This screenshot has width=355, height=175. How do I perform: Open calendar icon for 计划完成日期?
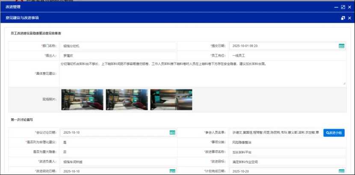coord(341,171)
